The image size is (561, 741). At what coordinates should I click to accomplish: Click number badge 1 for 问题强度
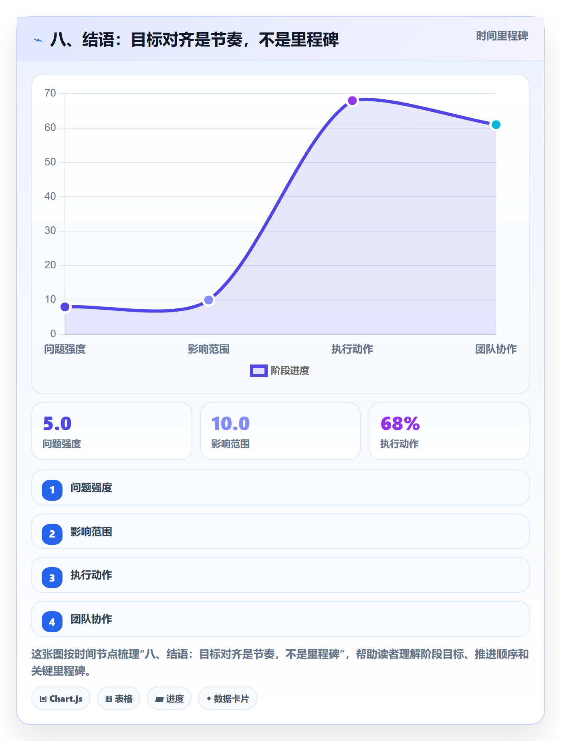52,490
